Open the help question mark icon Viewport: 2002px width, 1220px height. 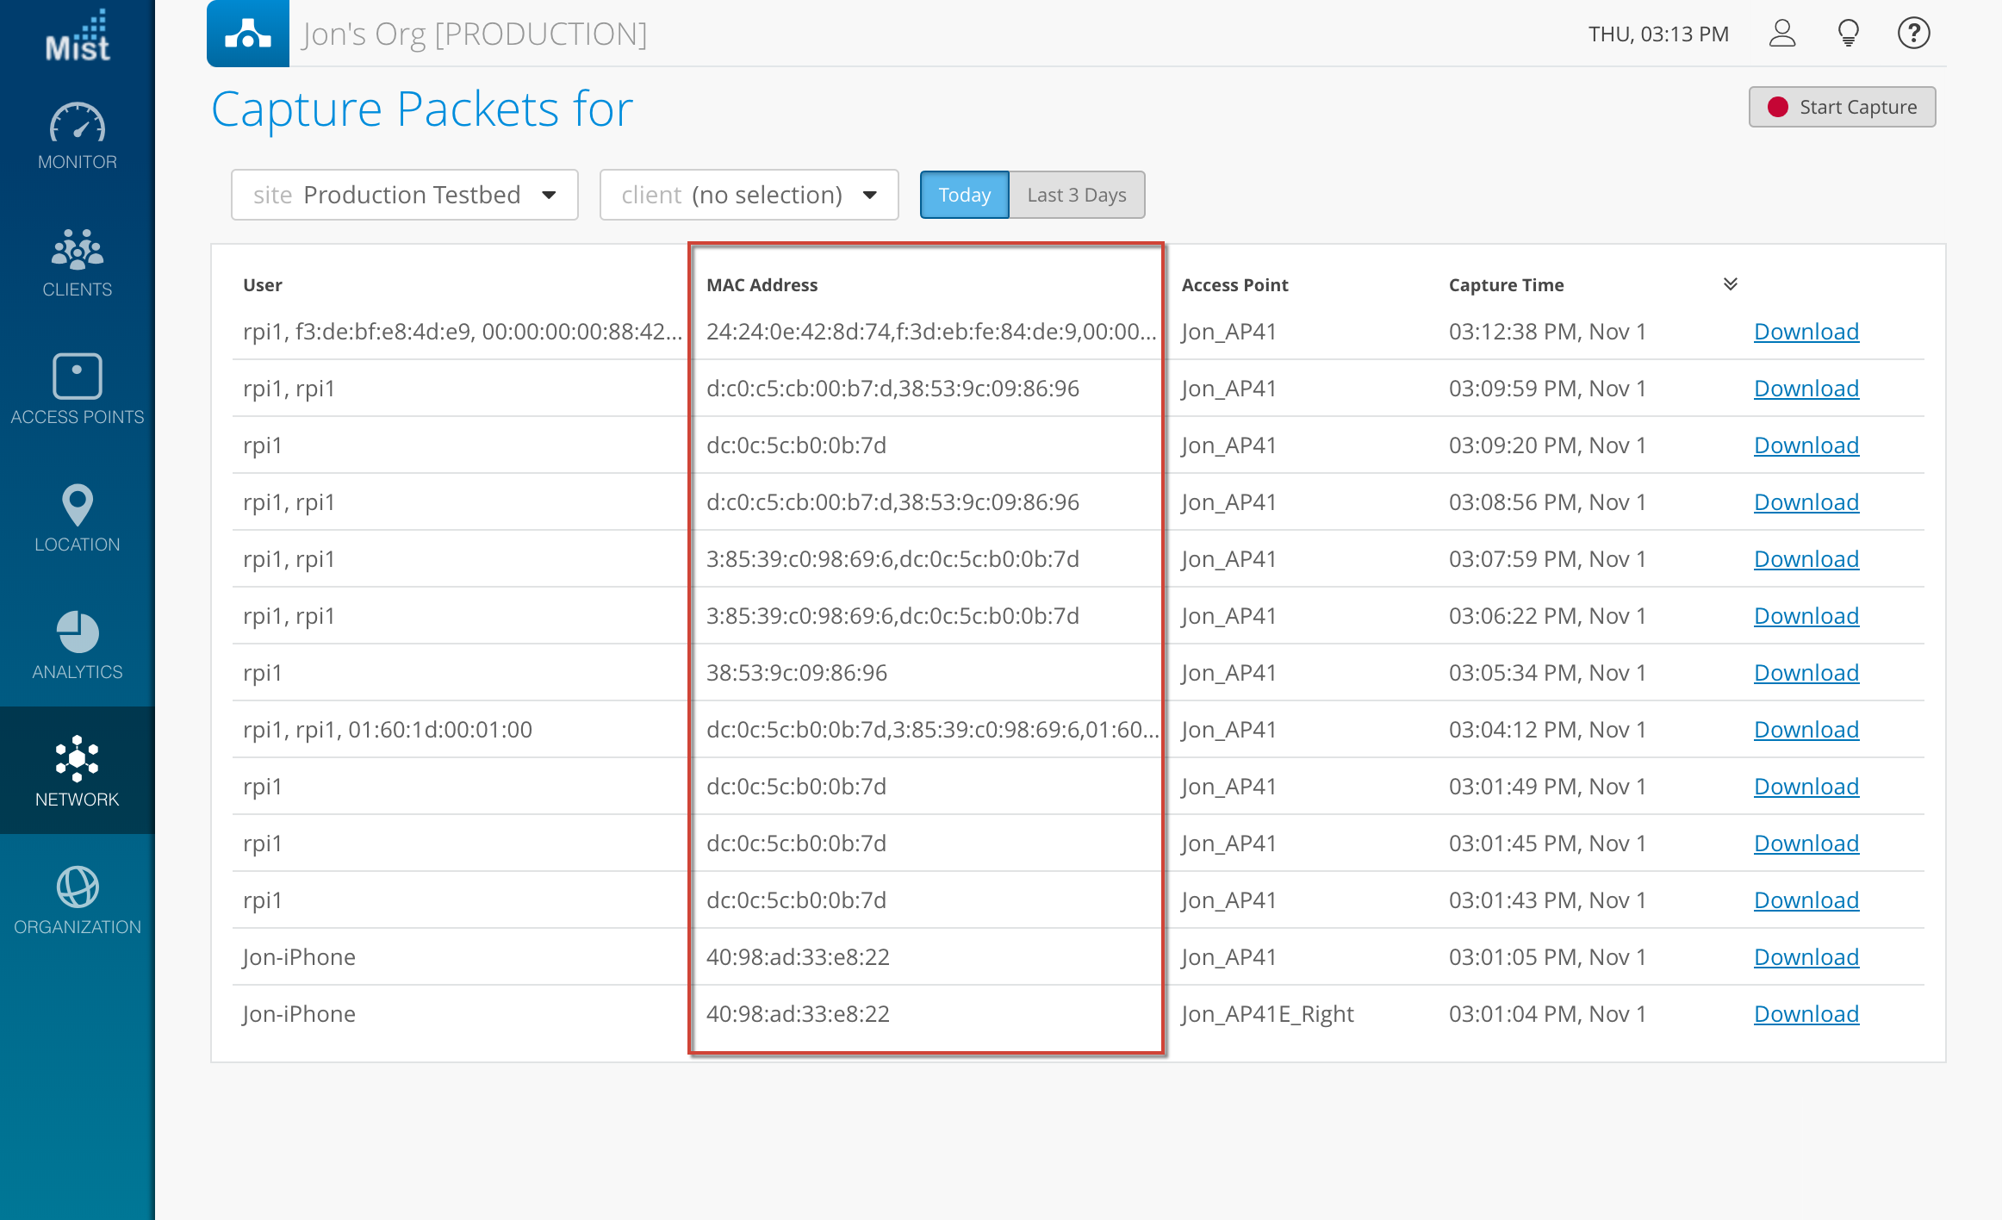point(1913,34)
